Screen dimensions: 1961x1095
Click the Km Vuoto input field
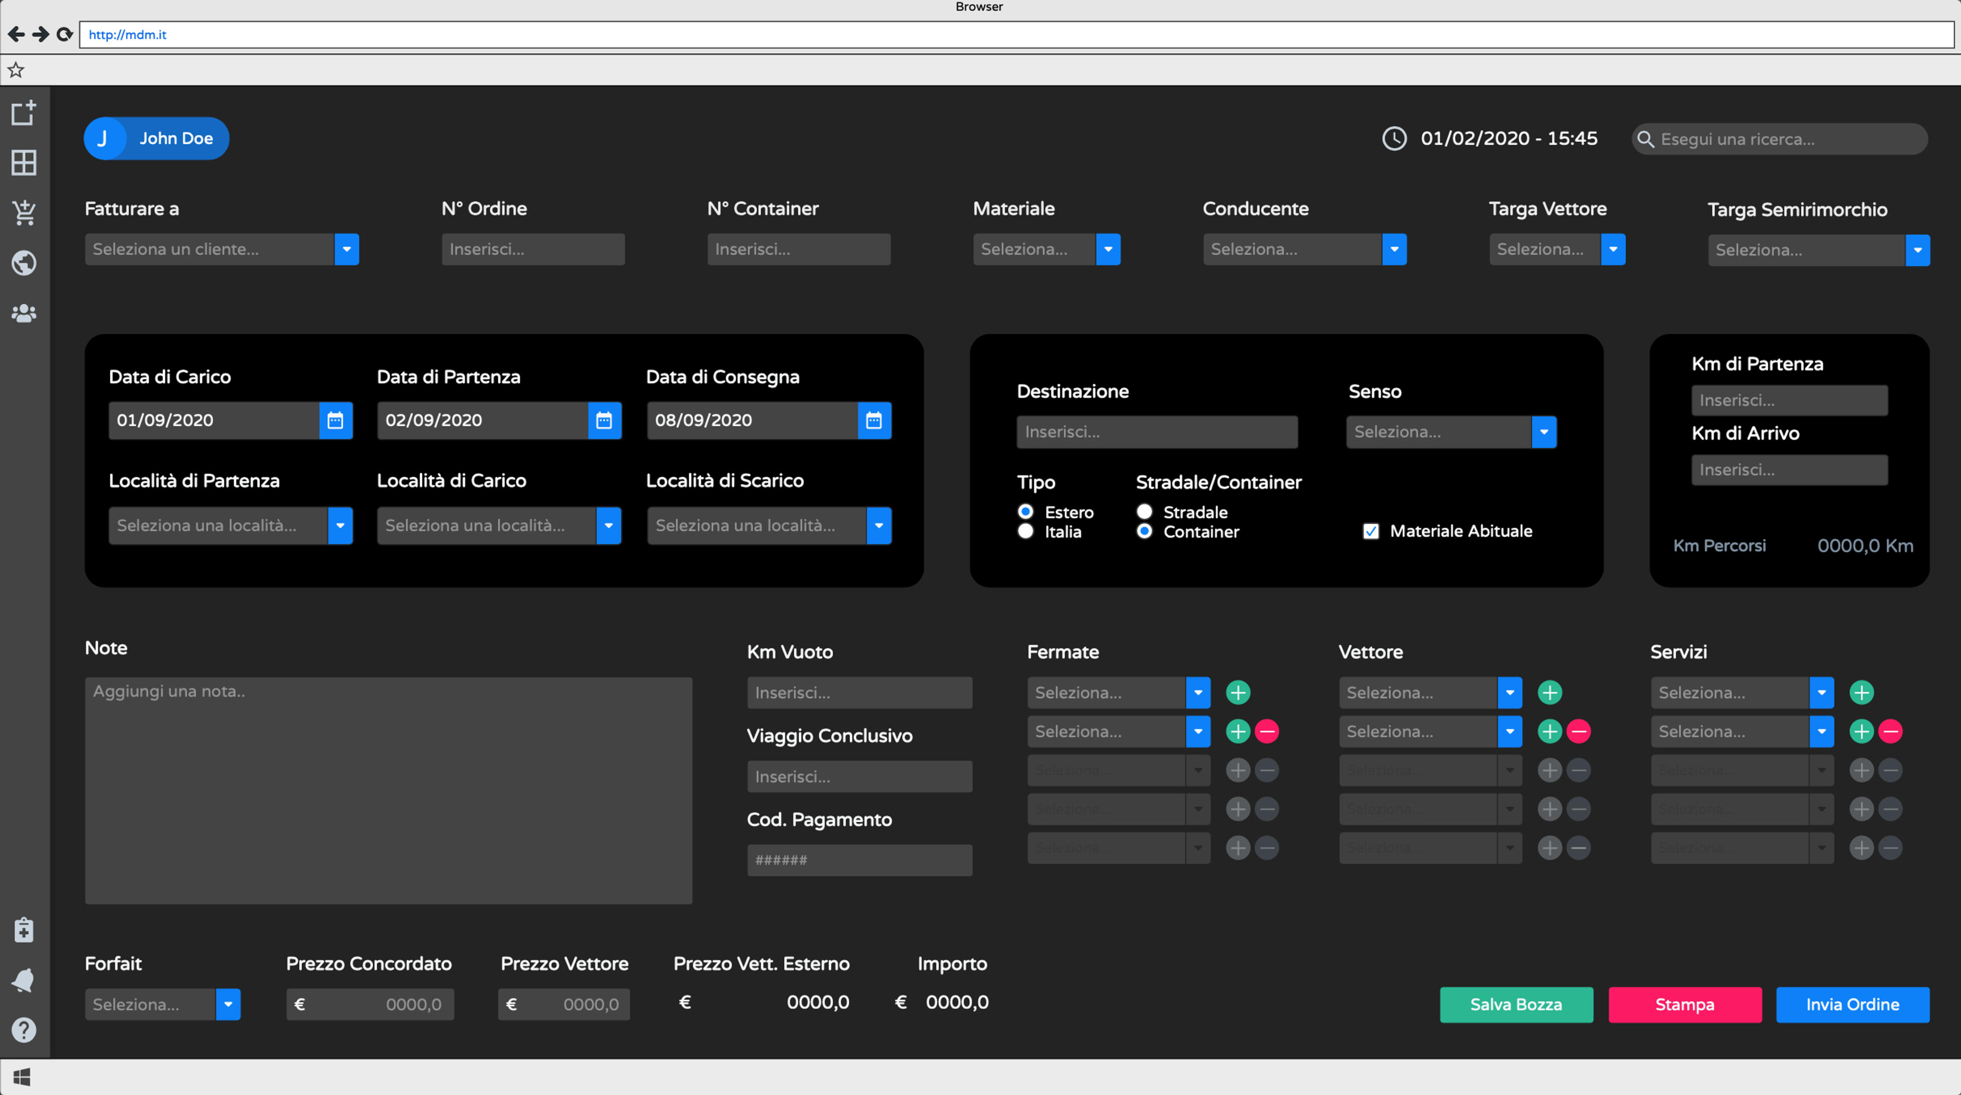click(x=859, y=692)
